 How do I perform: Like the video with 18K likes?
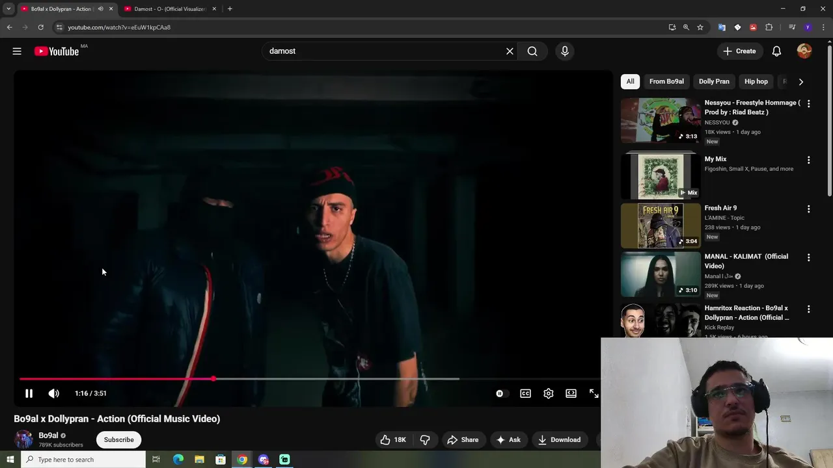tap(393, 440)
